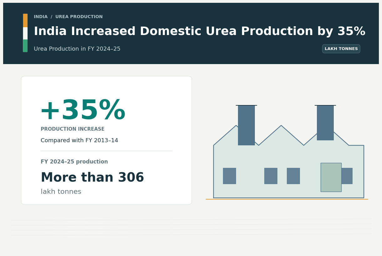Click the Indian tricolor stripe icon
382x256 pixels.
(25, 33)
